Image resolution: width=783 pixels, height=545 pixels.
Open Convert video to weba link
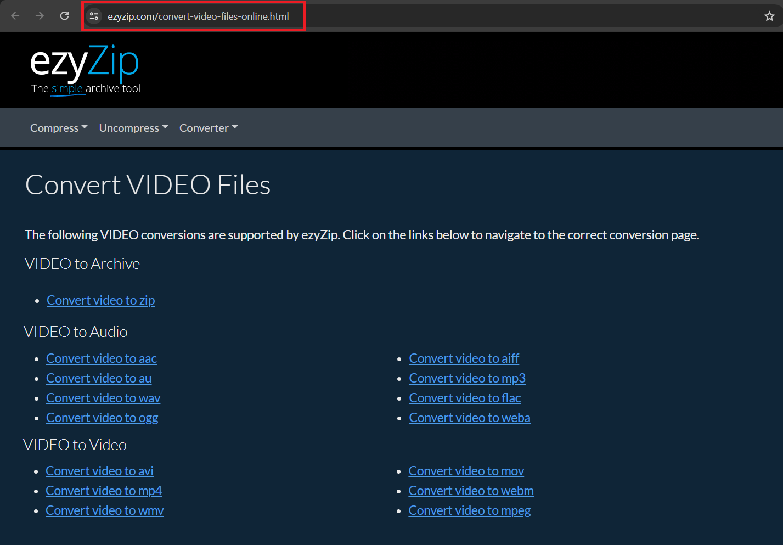[x=470, y=418]
